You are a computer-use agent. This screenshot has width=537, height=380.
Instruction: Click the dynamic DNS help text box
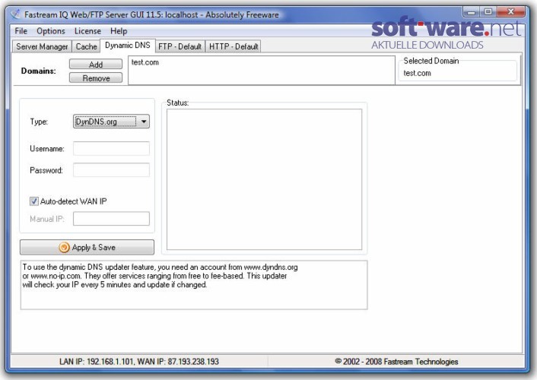pyautogui.click(x=194, y=285)
